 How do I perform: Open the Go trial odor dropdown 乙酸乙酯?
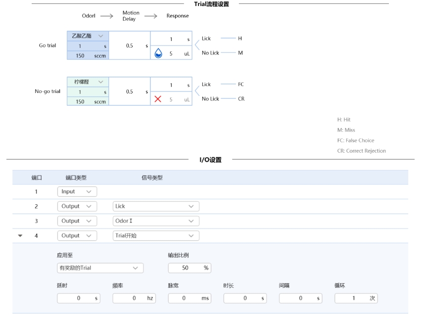coord(87,36)
